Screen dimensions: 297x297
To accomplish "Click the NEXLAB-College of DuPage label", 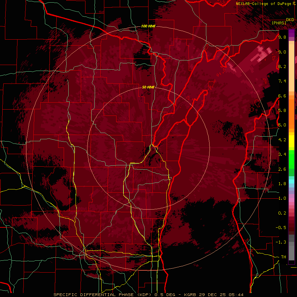I will [263, 4].
